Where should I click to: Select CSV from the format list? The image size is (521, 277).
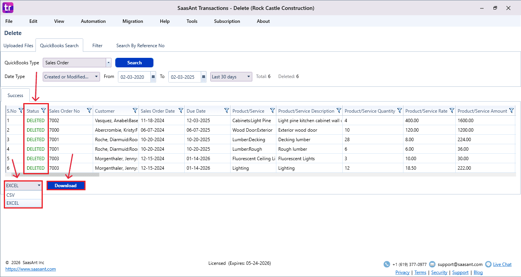coord(23,195)
